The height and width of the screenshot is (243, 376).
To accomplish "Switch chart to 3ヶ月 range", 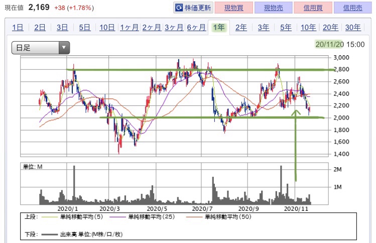I will pyautogui.click(x=174, y=28).
